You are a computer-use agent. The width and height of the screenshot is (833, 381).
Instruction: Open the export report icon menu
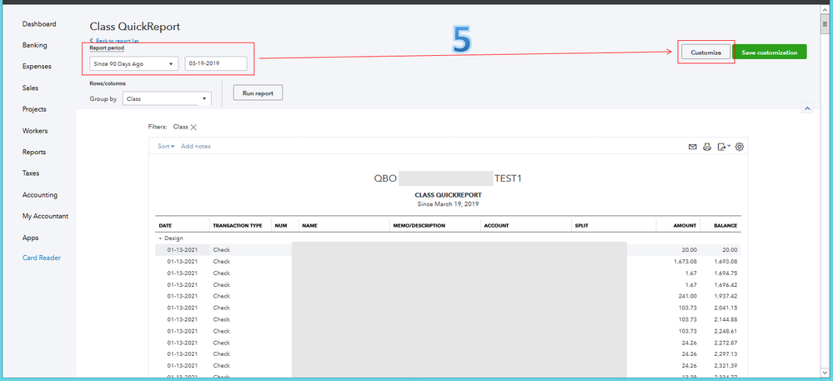coord(724,148)
